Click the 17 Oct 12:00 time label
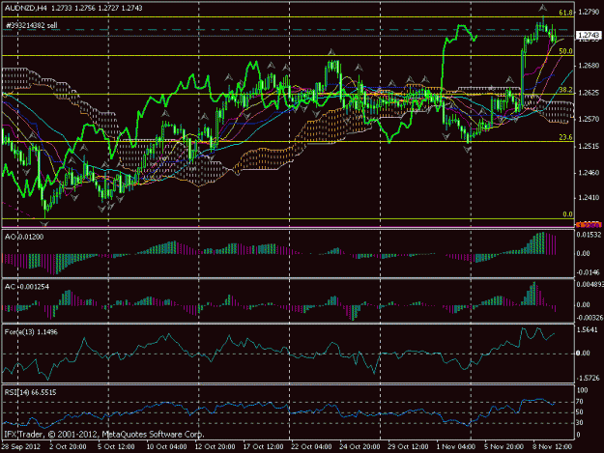Screen dimensions: 604x453 pos(263,446)
